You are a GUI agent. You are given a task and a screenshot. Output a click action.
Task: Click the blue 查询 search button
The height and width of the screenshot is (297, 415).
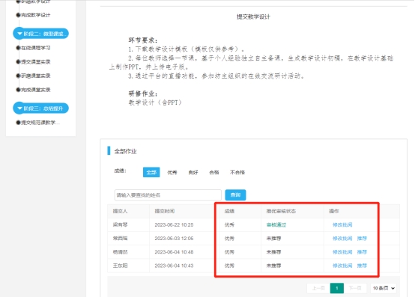coord(235,195)
